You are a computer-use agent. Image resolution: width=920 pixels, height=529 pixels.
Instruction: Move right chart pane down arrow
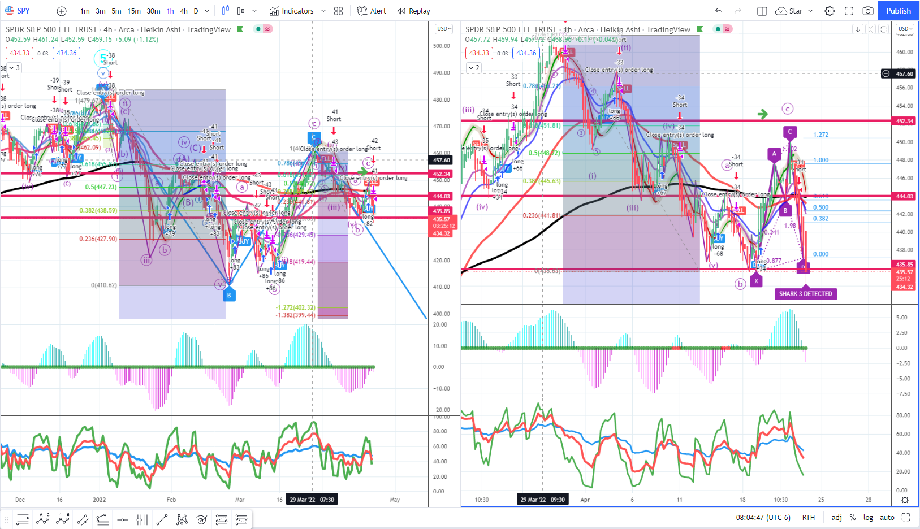(x=858, y=29)
